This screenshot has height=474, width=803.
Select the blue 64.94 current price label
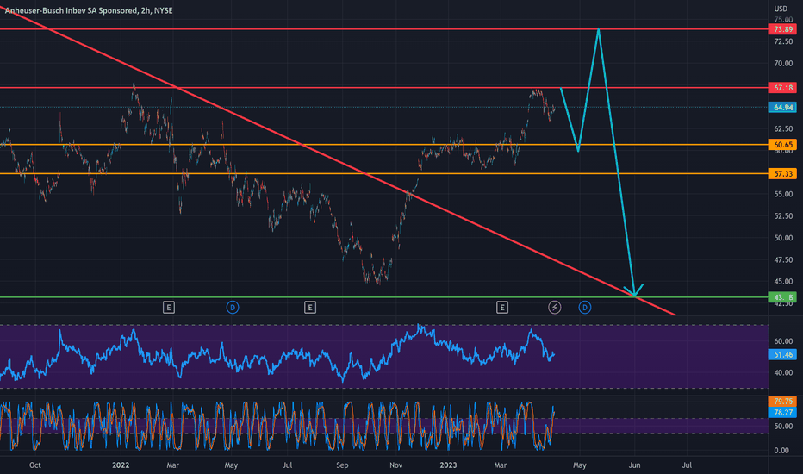point(782,108)
